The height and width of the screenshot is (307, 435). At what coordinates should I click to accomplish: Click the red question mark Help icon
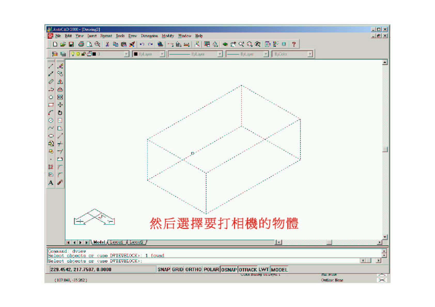(294, 44)
